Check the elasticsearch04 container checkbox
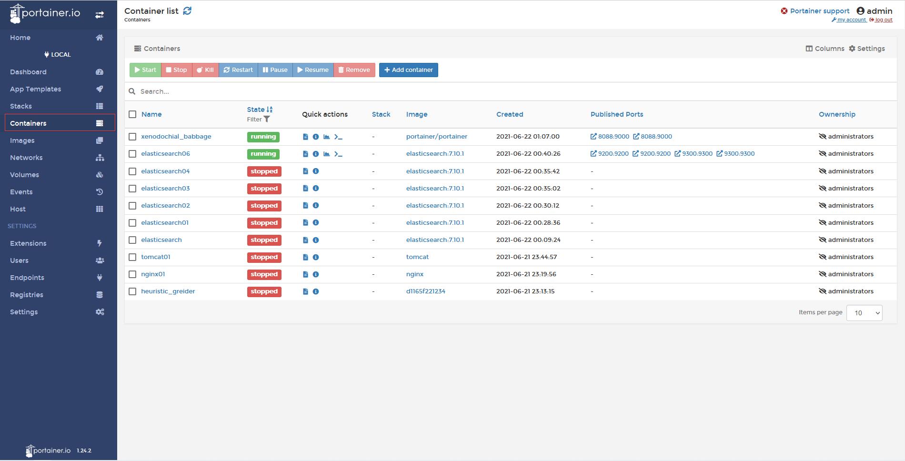The image size is (905, 461). click(132, 171)
